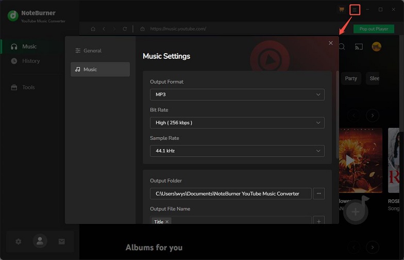Go to the browser home icon
The width and height of the screenshot is (404, 260).
point(93,29)
